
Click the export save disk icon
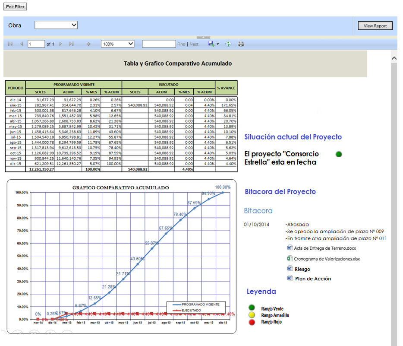point(211,44)
